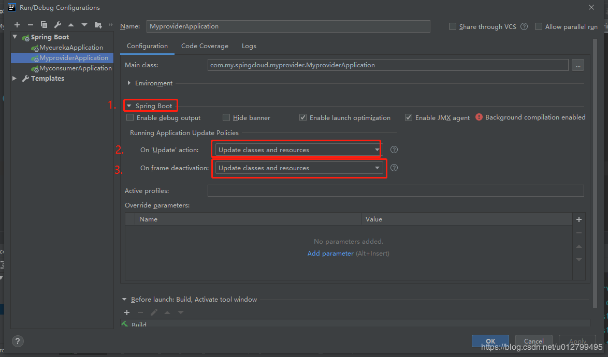Switch to the Code Coverage tab
The image size is (608, 357).
click(x=205, y=46)
